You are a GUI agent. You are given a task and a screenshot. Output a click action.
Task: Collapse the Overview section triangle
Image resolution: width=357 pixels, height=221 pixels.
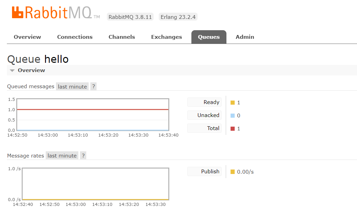(x=12, y=70)
